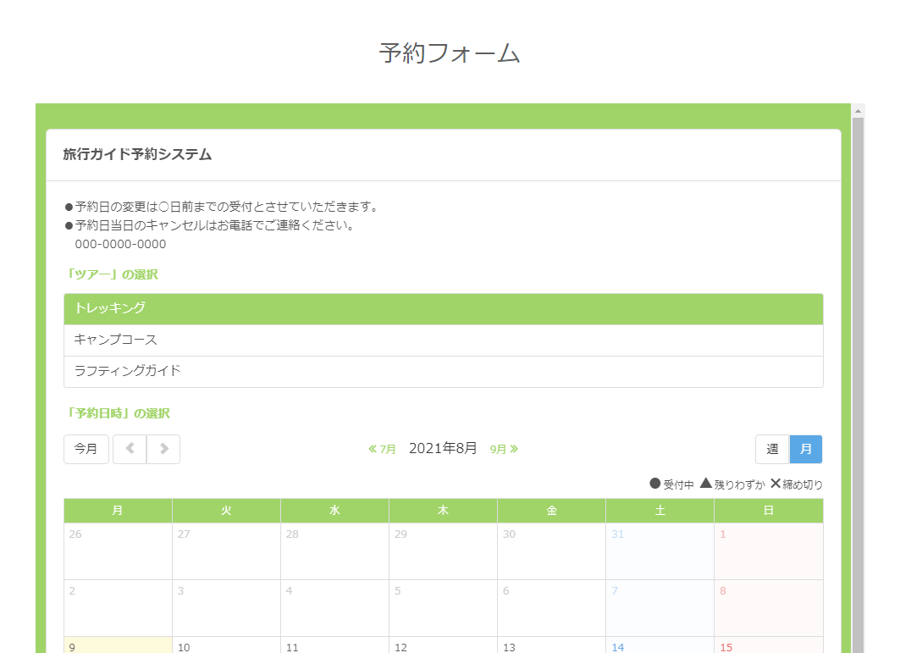Click the 2021年8月 calendar title
Image resolution: width=900 pixels, height=653 pixels.
coord(443,448)
